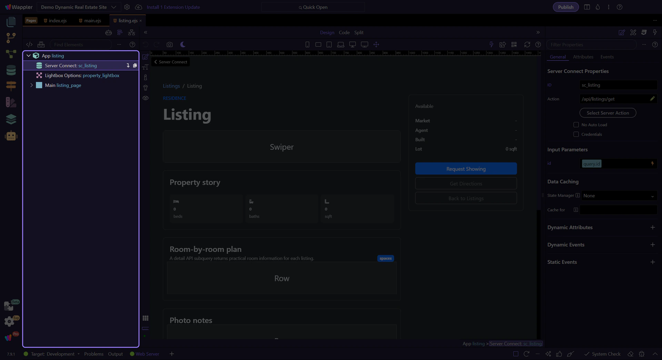Screen dimensions: 662x360
Task: Click the pencil icon beside Action field
Action: point(652,99)
